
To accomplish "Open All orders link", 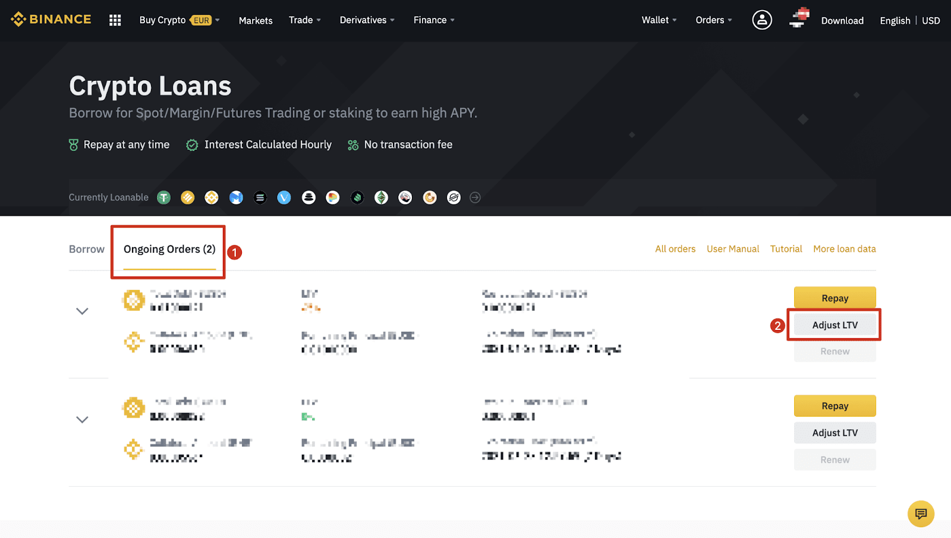I will tap(675, 249).
